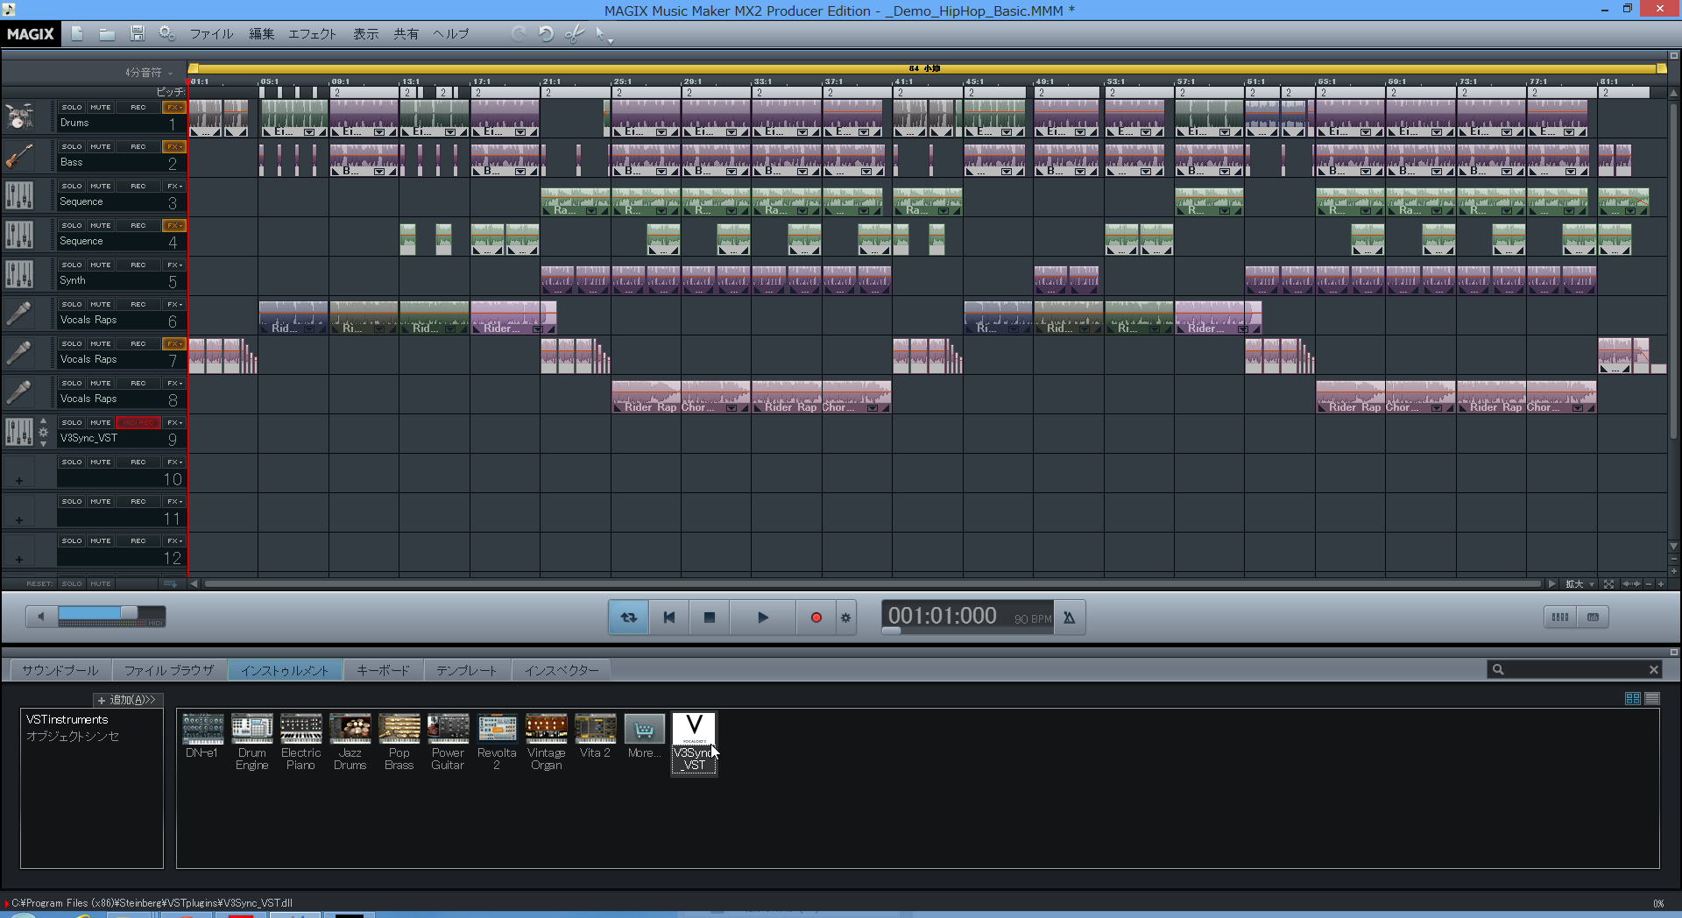Select the Jazz Drums instrument

pos(350,742)
